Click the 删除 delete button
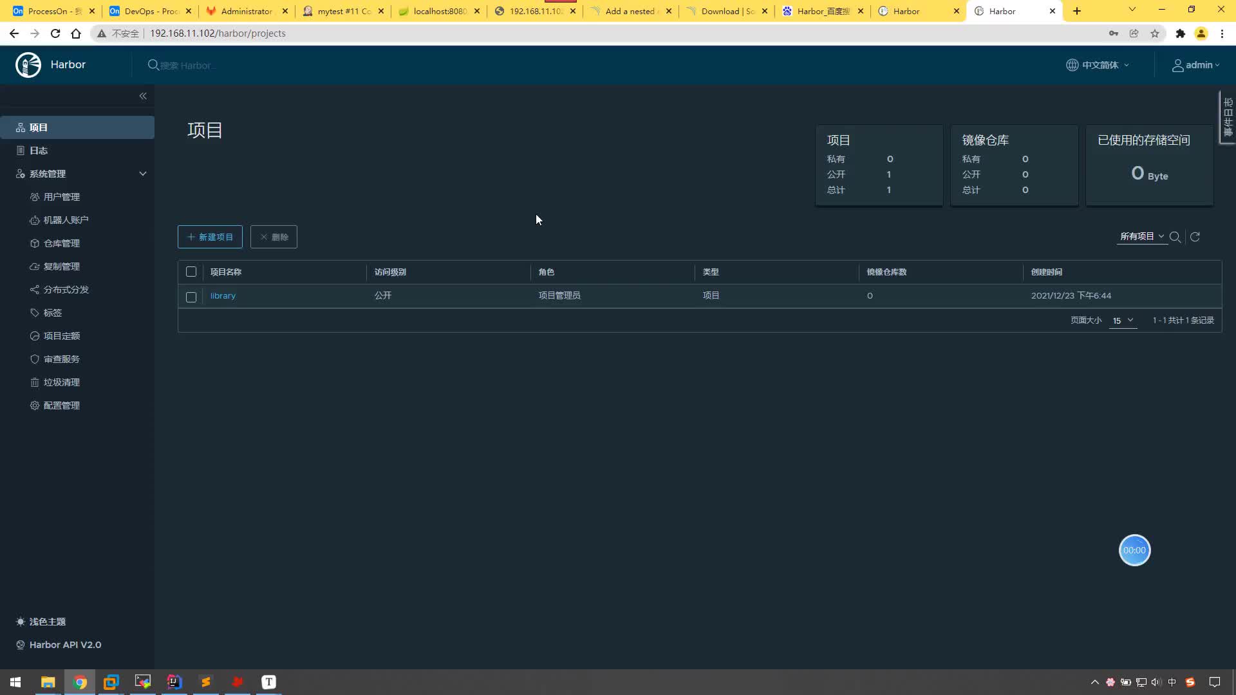Viewport: 1236px width, 695px height. [274, 237]
